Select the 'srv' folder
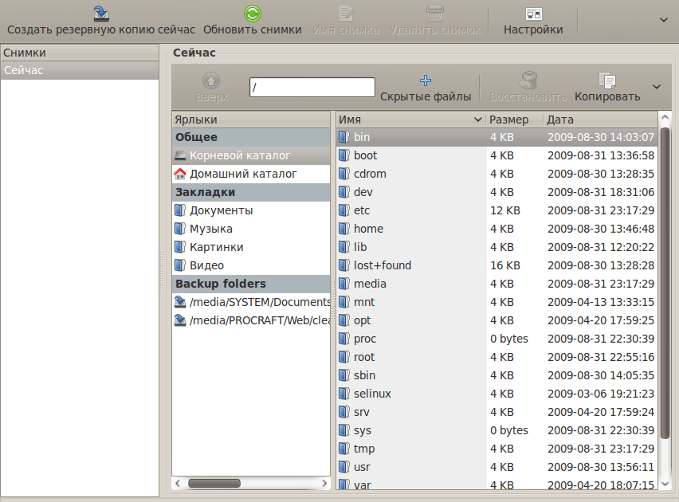The height and width of the screenshot is (502, 679). (x=497, y=412)
